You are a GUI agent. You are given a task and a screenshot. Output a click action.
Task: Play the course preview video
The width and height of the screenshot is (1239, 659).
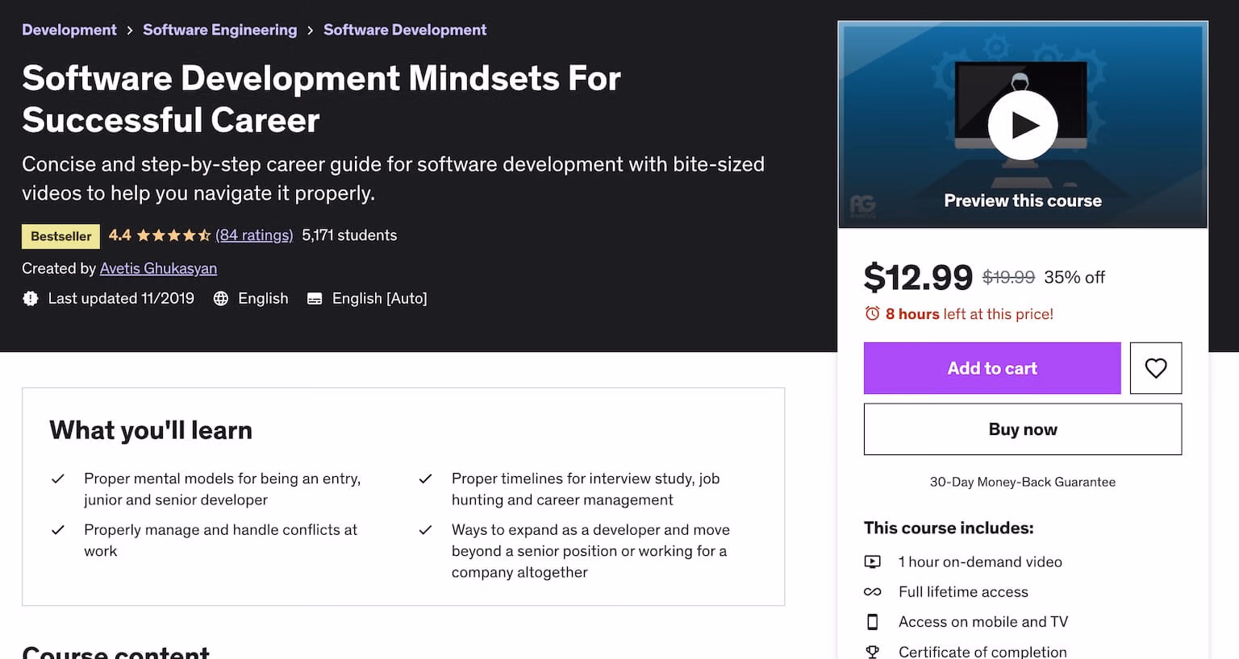(1022, 125)
